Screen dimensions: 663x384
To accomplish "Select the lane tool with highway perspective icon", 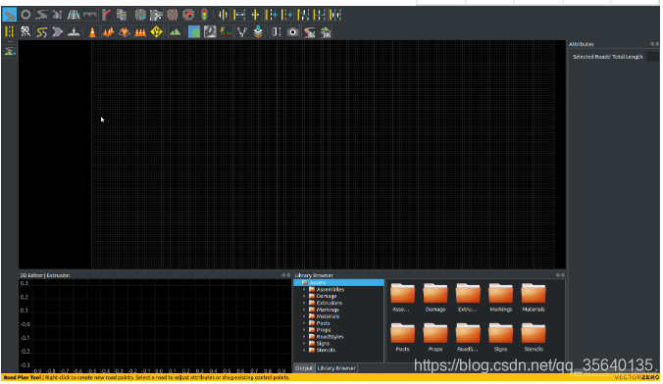I will (x=74, y=15).
